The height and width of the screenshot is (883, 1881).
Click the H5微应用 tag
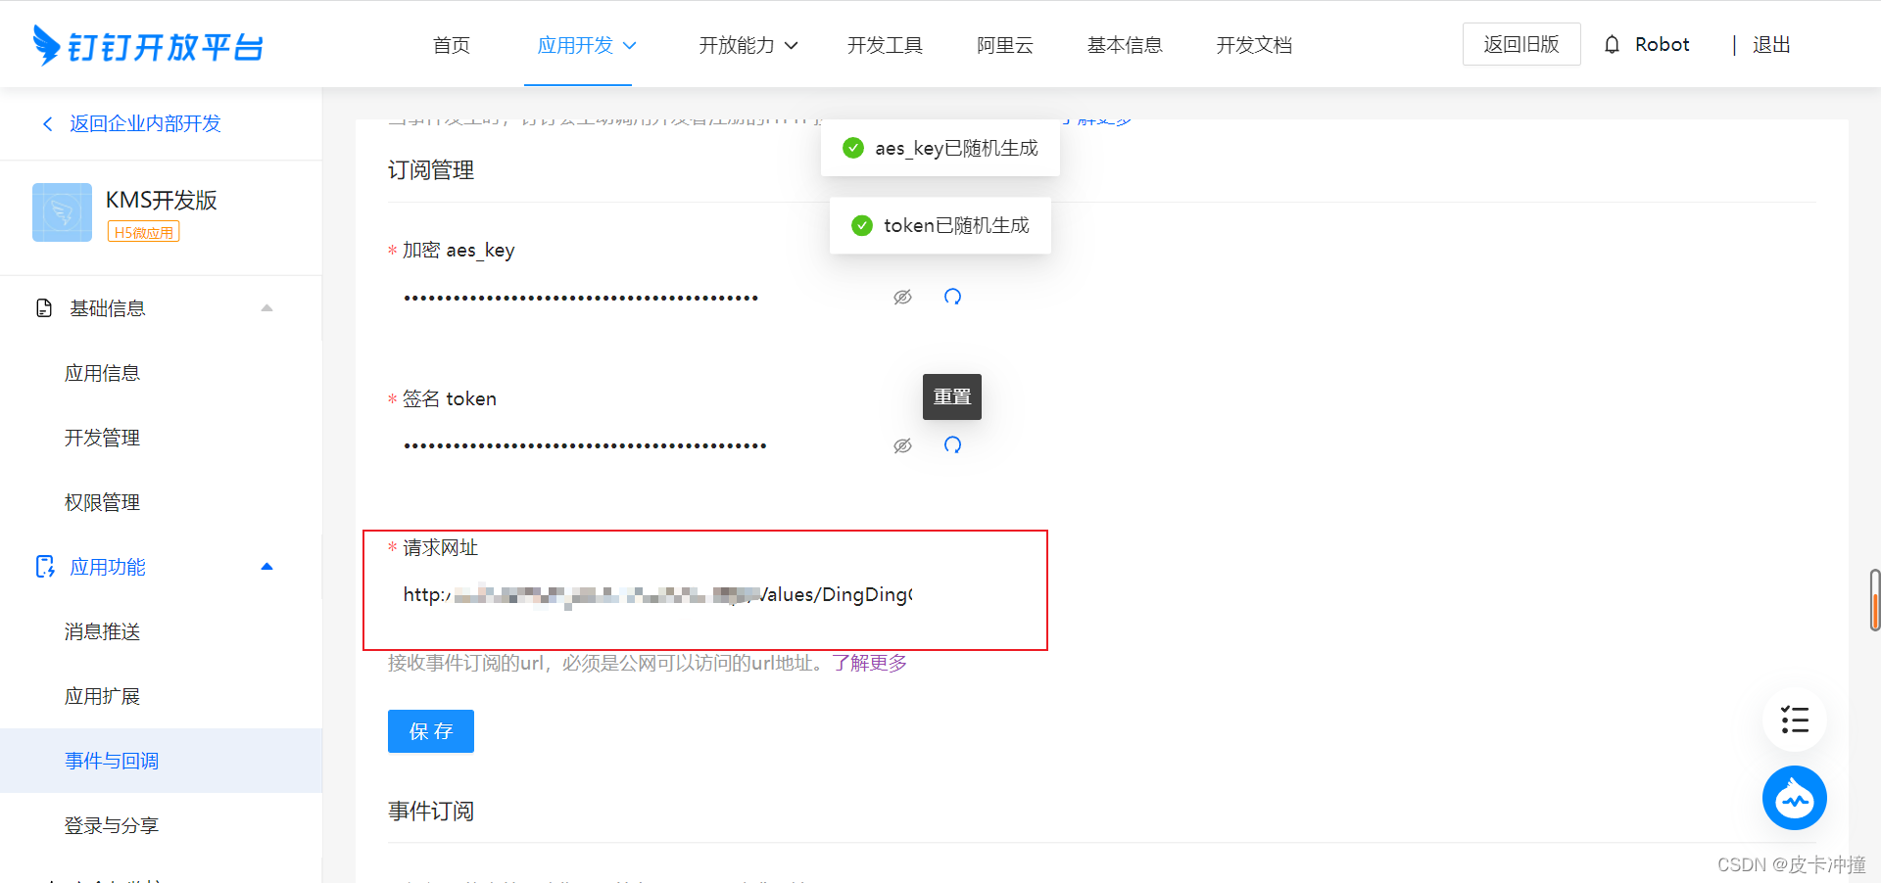pos(143,232)
